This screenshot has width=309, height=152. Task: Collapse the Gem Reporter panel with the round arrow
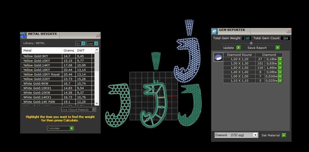(x=251, y=43)
